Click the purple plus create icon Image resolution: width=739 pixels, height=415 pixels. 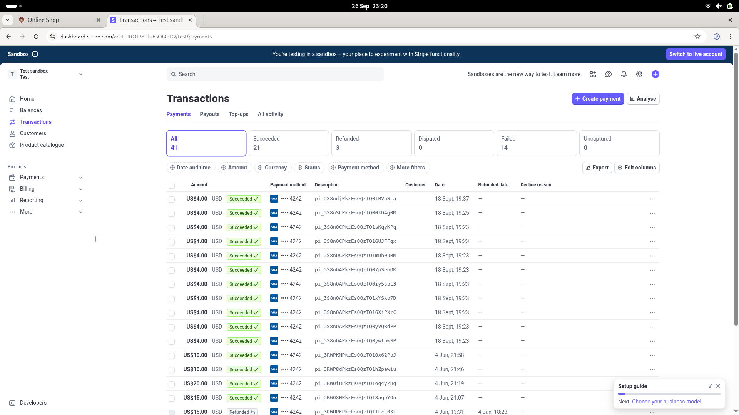coord(655,74)
